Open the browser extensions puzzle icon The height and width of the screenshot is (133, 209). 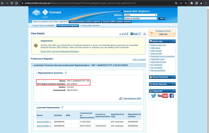pos(191,3)
